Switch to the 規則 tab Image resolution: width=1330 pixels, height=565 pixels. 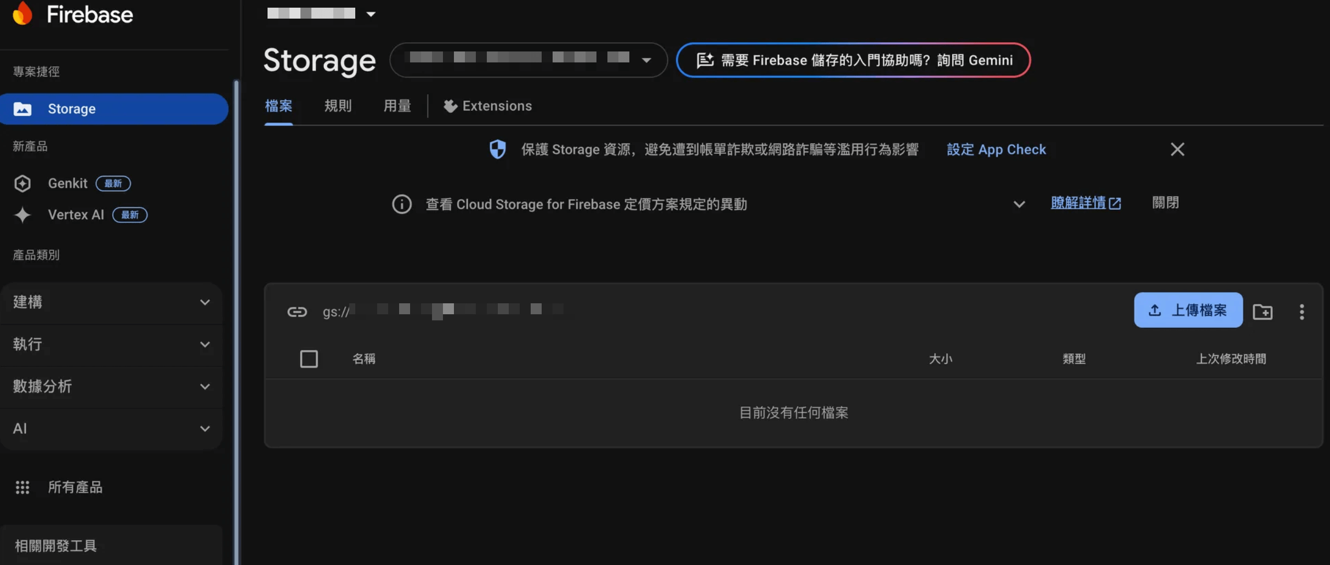tap(338, 106)
